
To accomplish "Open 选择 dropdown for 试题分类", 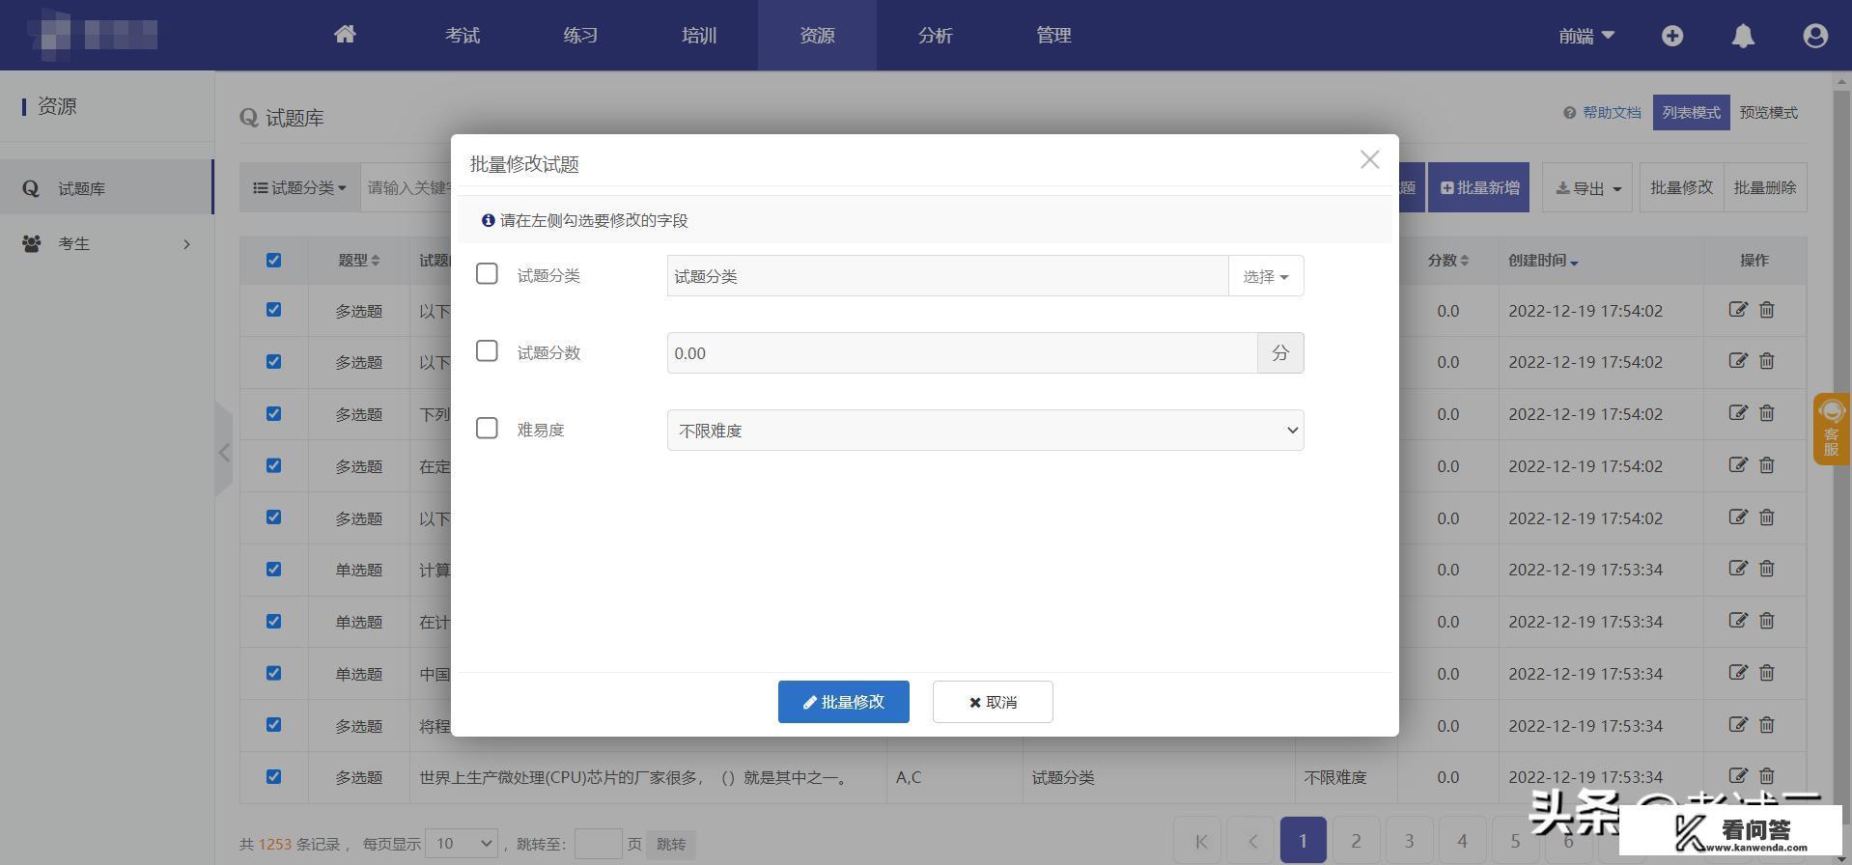I will coord(1266,276).
